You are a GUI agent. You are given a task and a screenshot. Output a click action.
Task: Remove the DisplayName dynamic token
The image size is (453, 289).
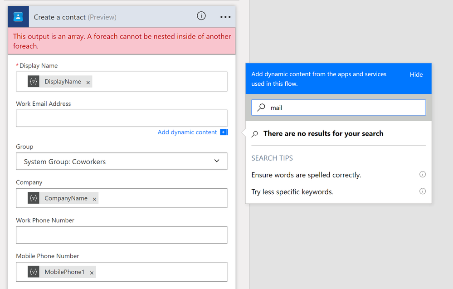pos(88,82)
